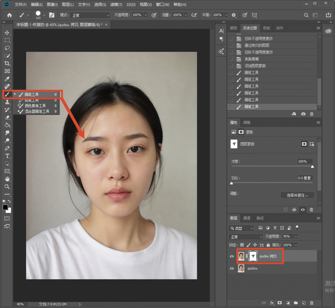The image size is (335, 308).
Task: Select the Pen tool
Action: pyautogui.click(x=7, y=148)
